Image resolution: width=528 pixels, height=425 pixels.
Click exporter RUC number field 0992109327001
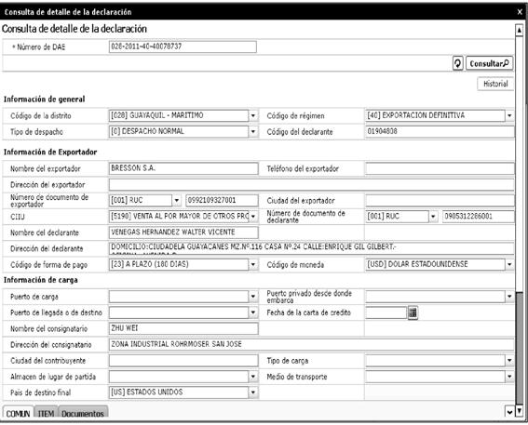[x=222, y=201]
